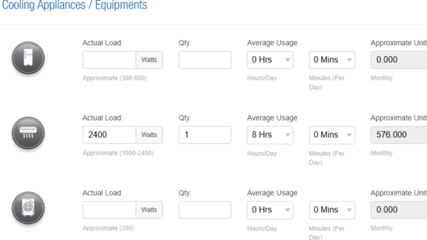
Task: Focus air cooler Qty. input field
Action: click(x=205, y=210)
